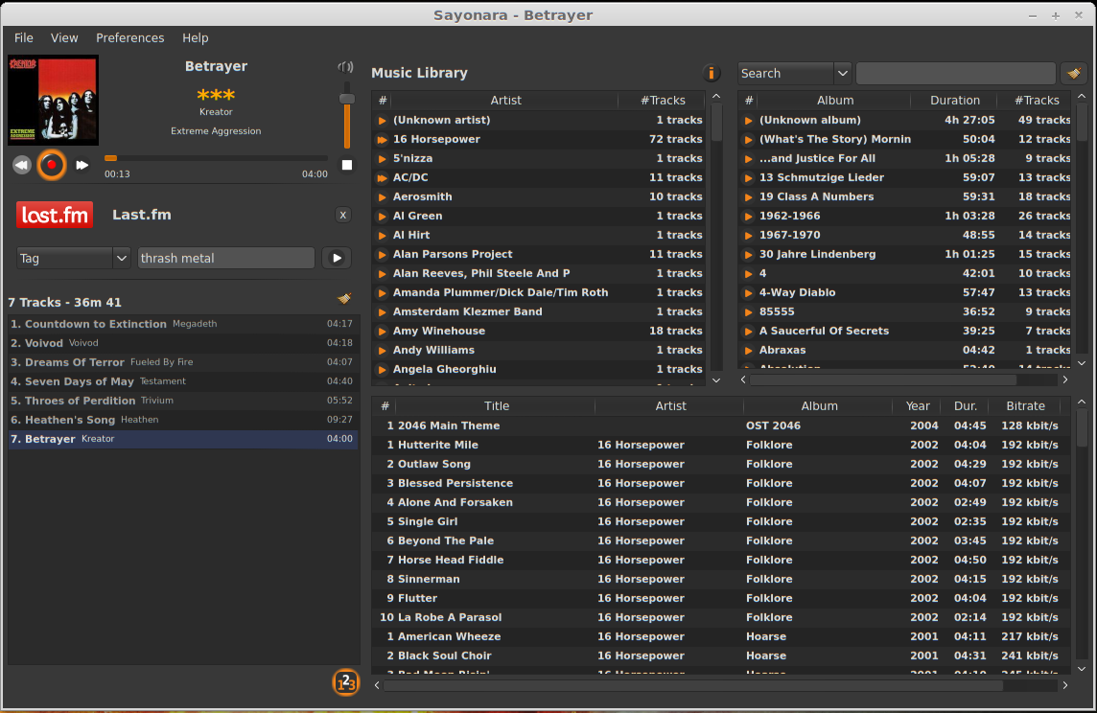1097x713 pixels.
Task: Click the play arrow beside 1962-1966
Action: [x=749, y=216]
